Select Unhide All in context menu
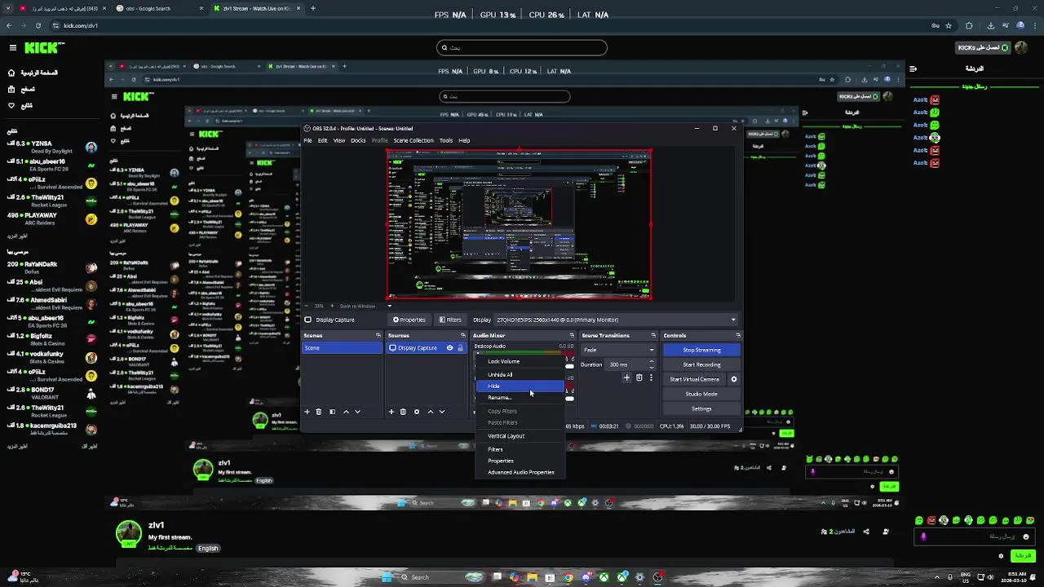This screenshot has height=587, width=1044. click(520, 375)
